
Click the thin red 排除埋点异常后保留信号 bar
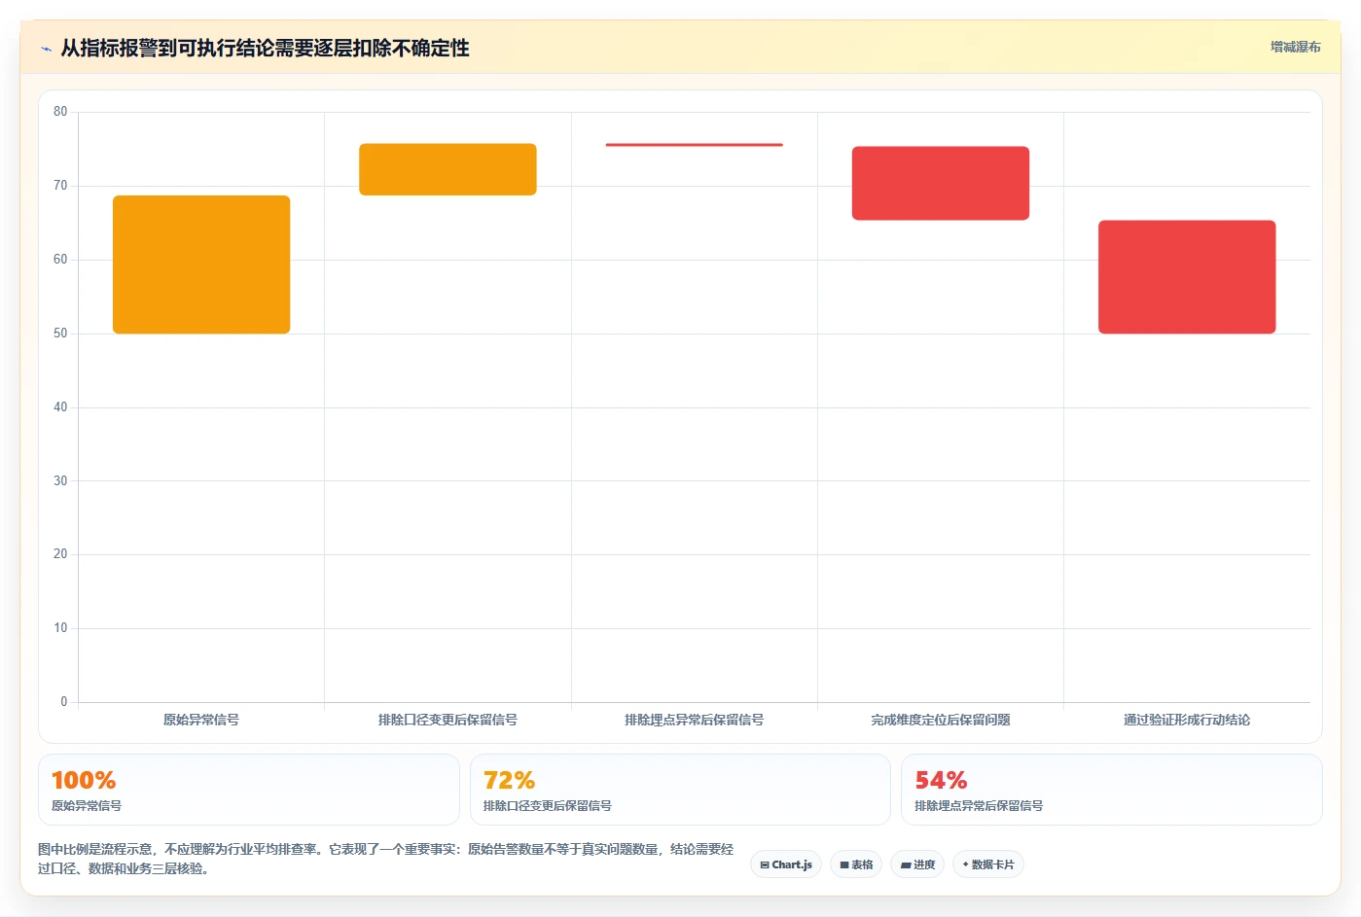pos(694,145)
